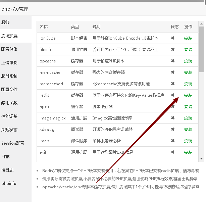The image size is (206, 202).
Task: Click the X status icon for ionCube
Action: coord(173,38)
